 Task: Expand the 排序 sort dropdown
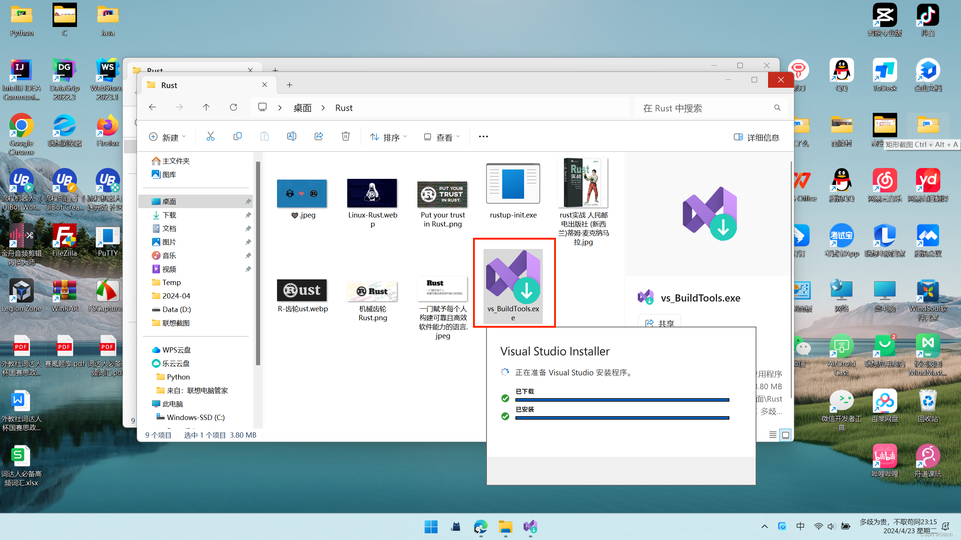pos(388,137)
